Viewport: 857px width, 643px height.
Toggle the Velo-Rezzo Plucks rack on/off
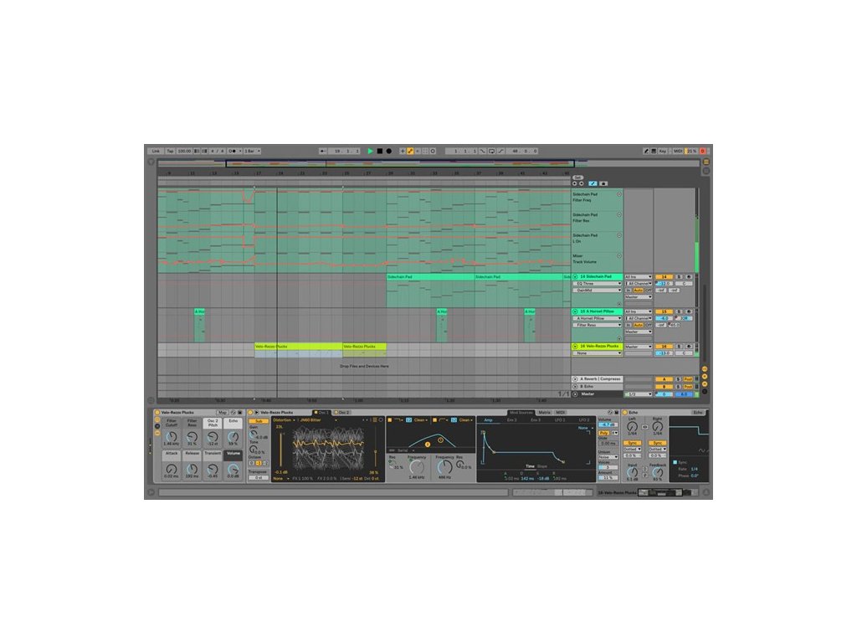tap(157, 412)
